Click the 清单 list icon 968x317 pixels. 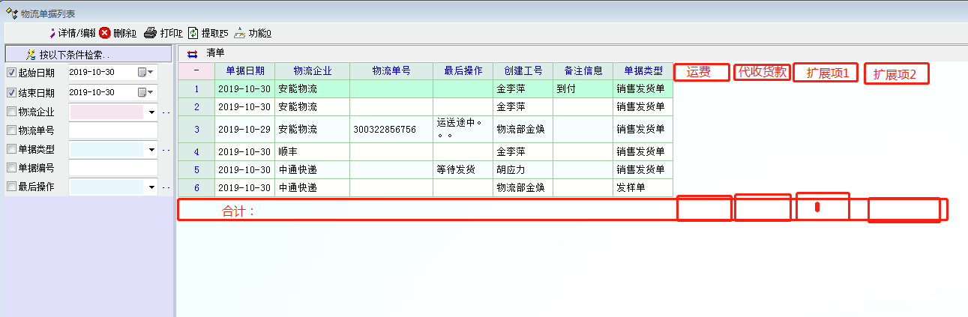193,53
